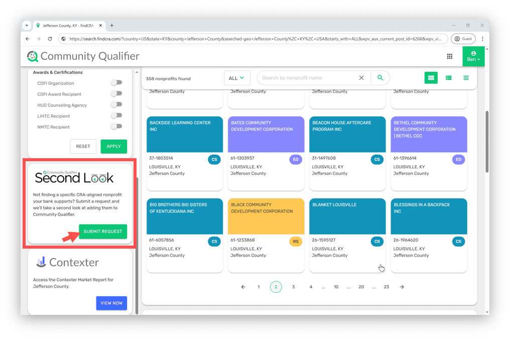This screenshot has height=338, width=512.
Task: Click the APPLY filters button
Action: (113, 146)
